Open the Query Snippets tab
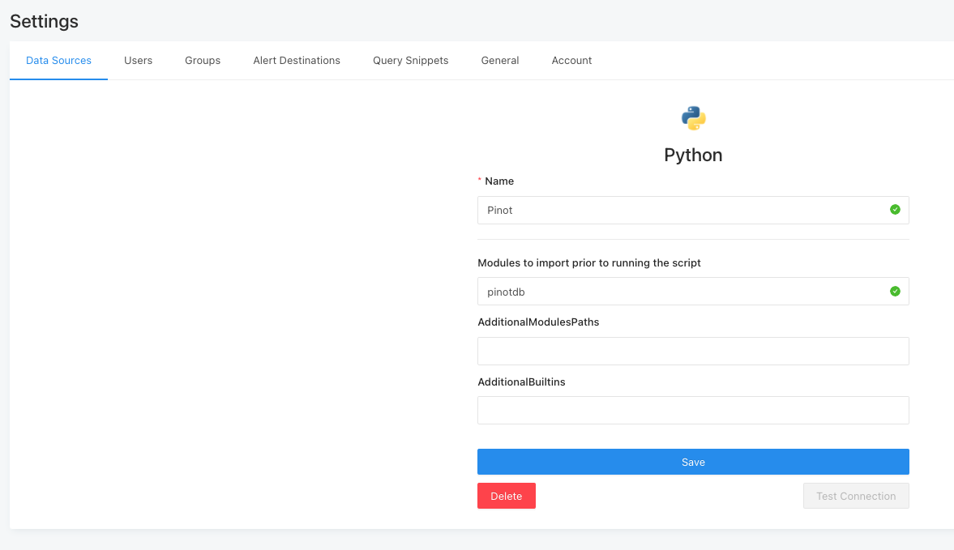Image resolution: width=954 pixels, height=550 pixels. pyautogui.click(x=410, y=60)
